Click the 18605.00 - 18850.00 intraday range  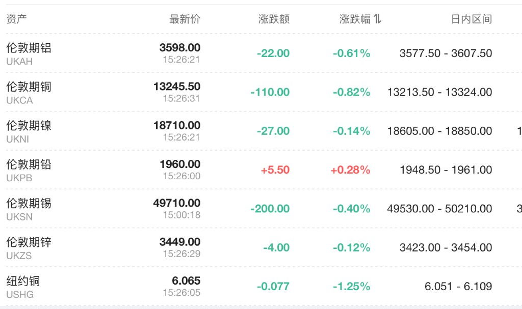(439, 131)
